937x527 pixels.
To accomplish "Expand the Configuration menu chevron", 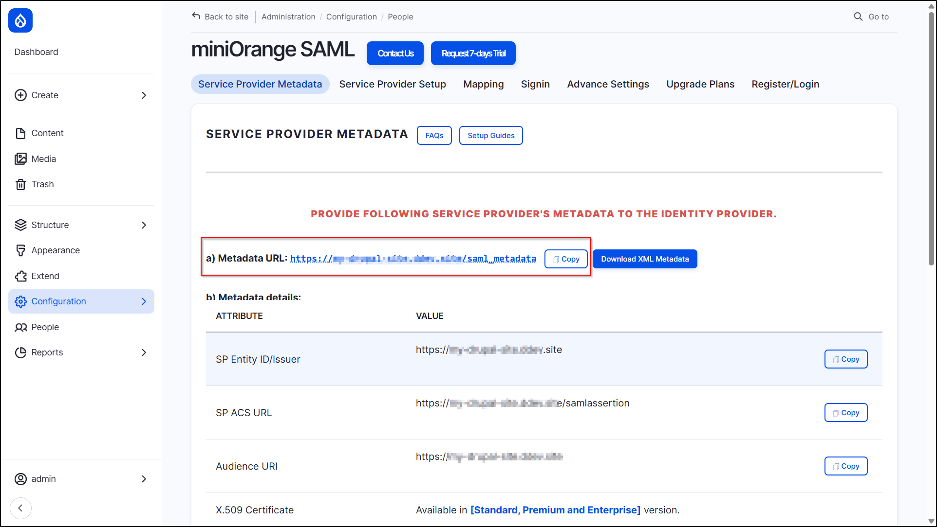I will coord(144,301).
